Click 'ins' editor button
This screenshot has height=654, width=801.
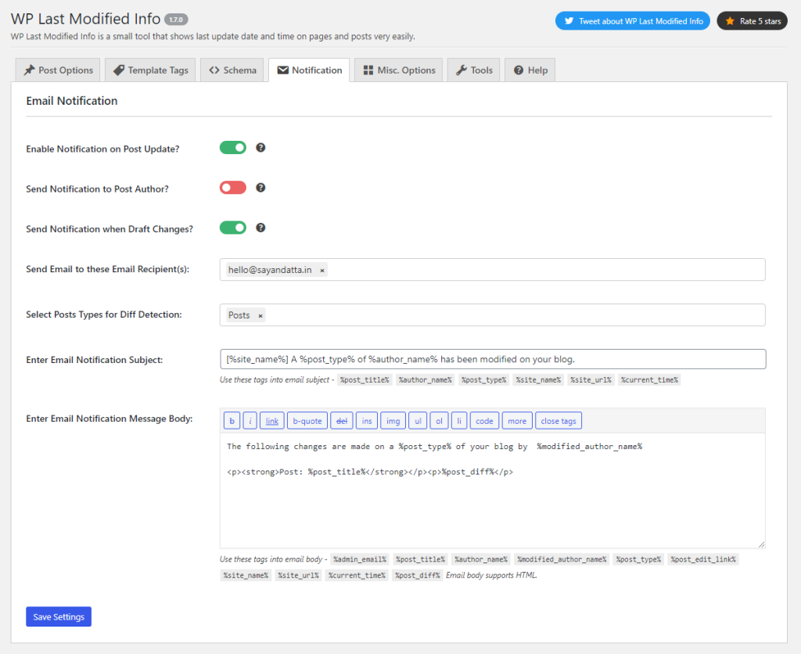click(367, 421)
